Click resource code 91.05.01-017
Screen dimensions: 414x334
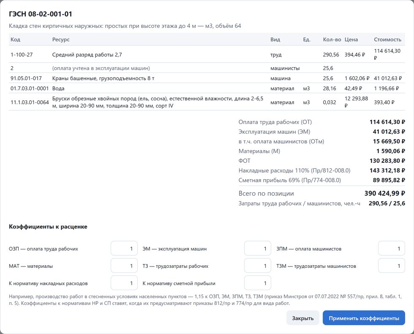[x=26, y=78]
